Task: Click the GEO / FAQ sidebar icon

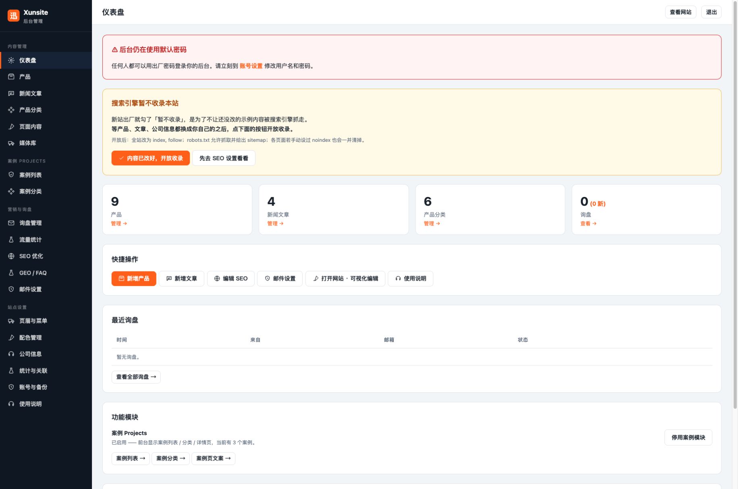Action: 11,273
